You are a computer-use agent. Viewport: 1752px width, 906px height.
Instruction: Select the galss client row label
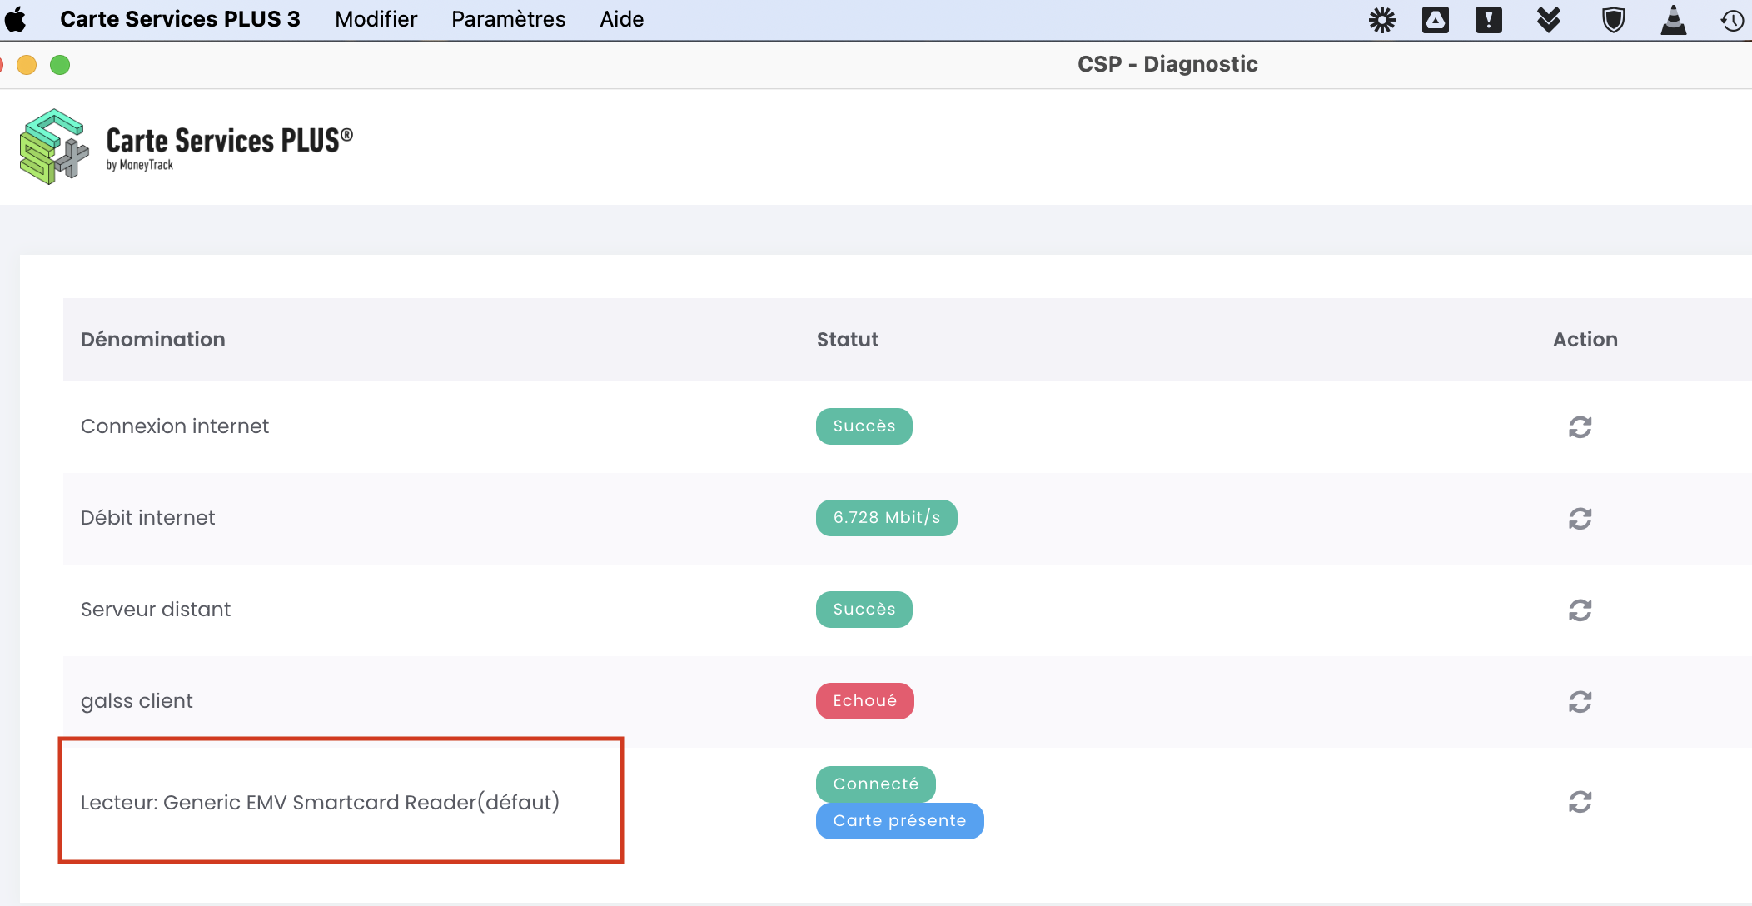137,701
